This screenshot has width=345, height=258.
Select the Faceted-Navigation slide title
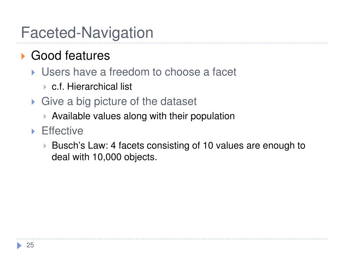(87, 33)
